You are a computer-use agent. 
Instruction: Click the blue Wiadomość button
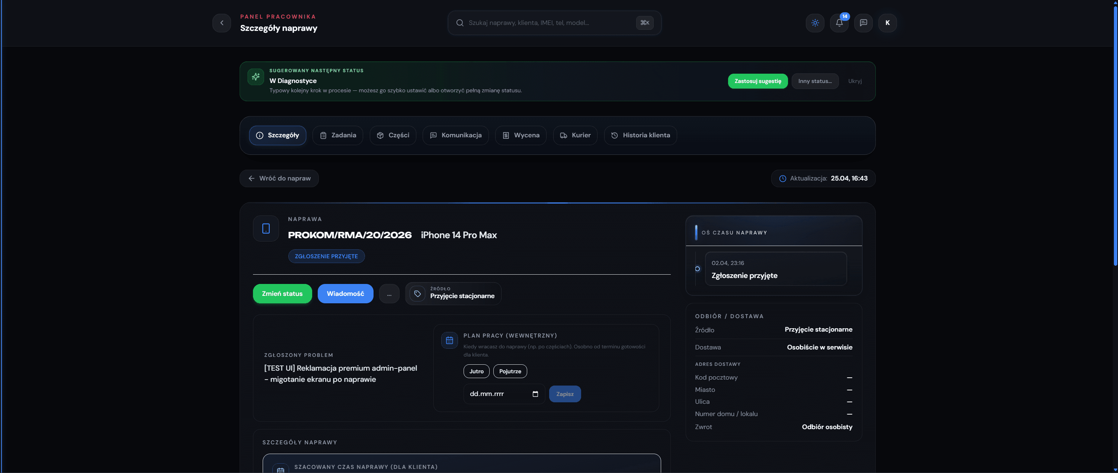coord(346,294)
